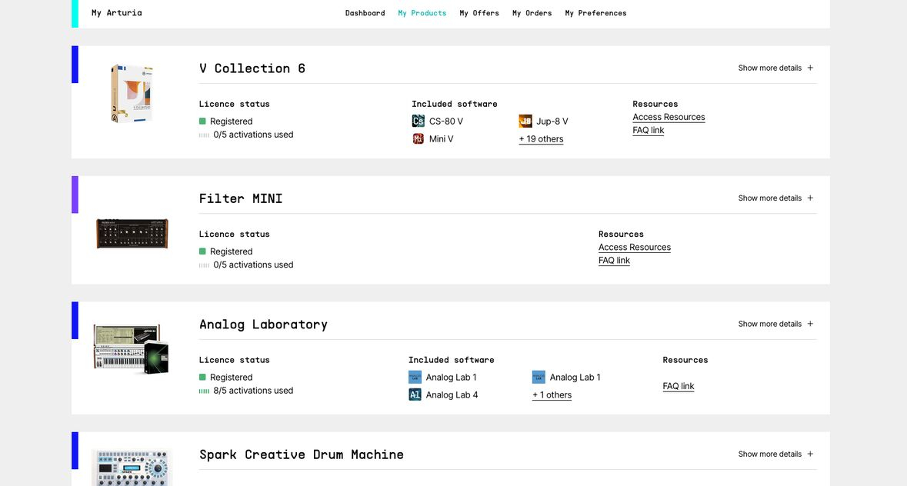The image size is (907, 486).
Task: Show more details for Spark Creative Drum Machine
Action: point(775,454)
